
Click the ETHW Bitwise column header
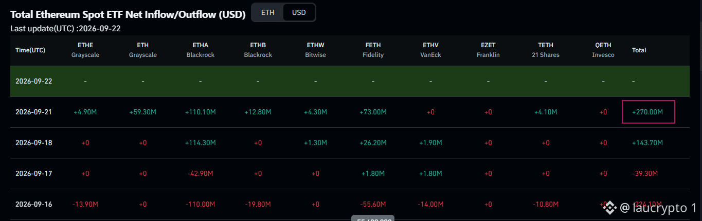tap(316, 50)
